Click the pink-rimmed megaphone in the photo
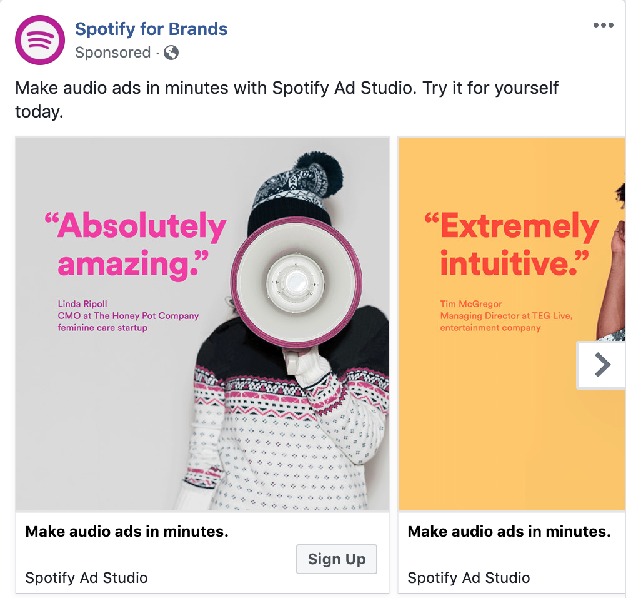This screenshot has width=626, height=598. coord(296,282)
